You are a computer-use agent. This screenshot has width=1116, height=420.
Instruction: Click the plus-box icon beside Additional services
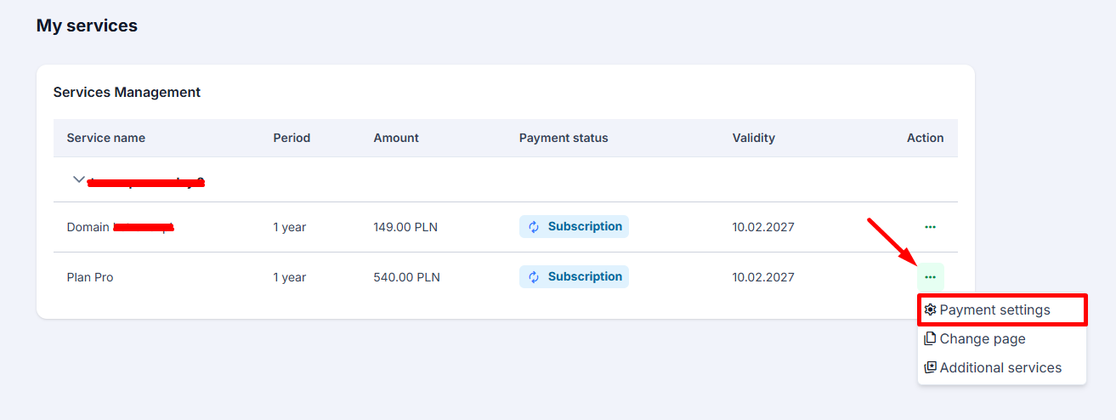(x=930, y=368)
